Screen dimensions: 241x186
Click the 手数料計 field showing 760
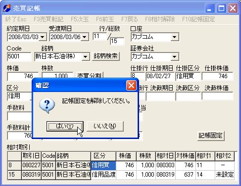click(20, 136)
